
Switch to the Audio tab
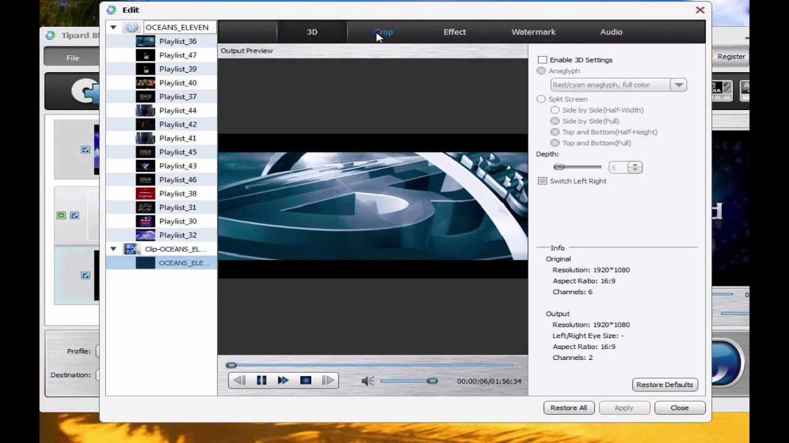[x=611, y=32]
